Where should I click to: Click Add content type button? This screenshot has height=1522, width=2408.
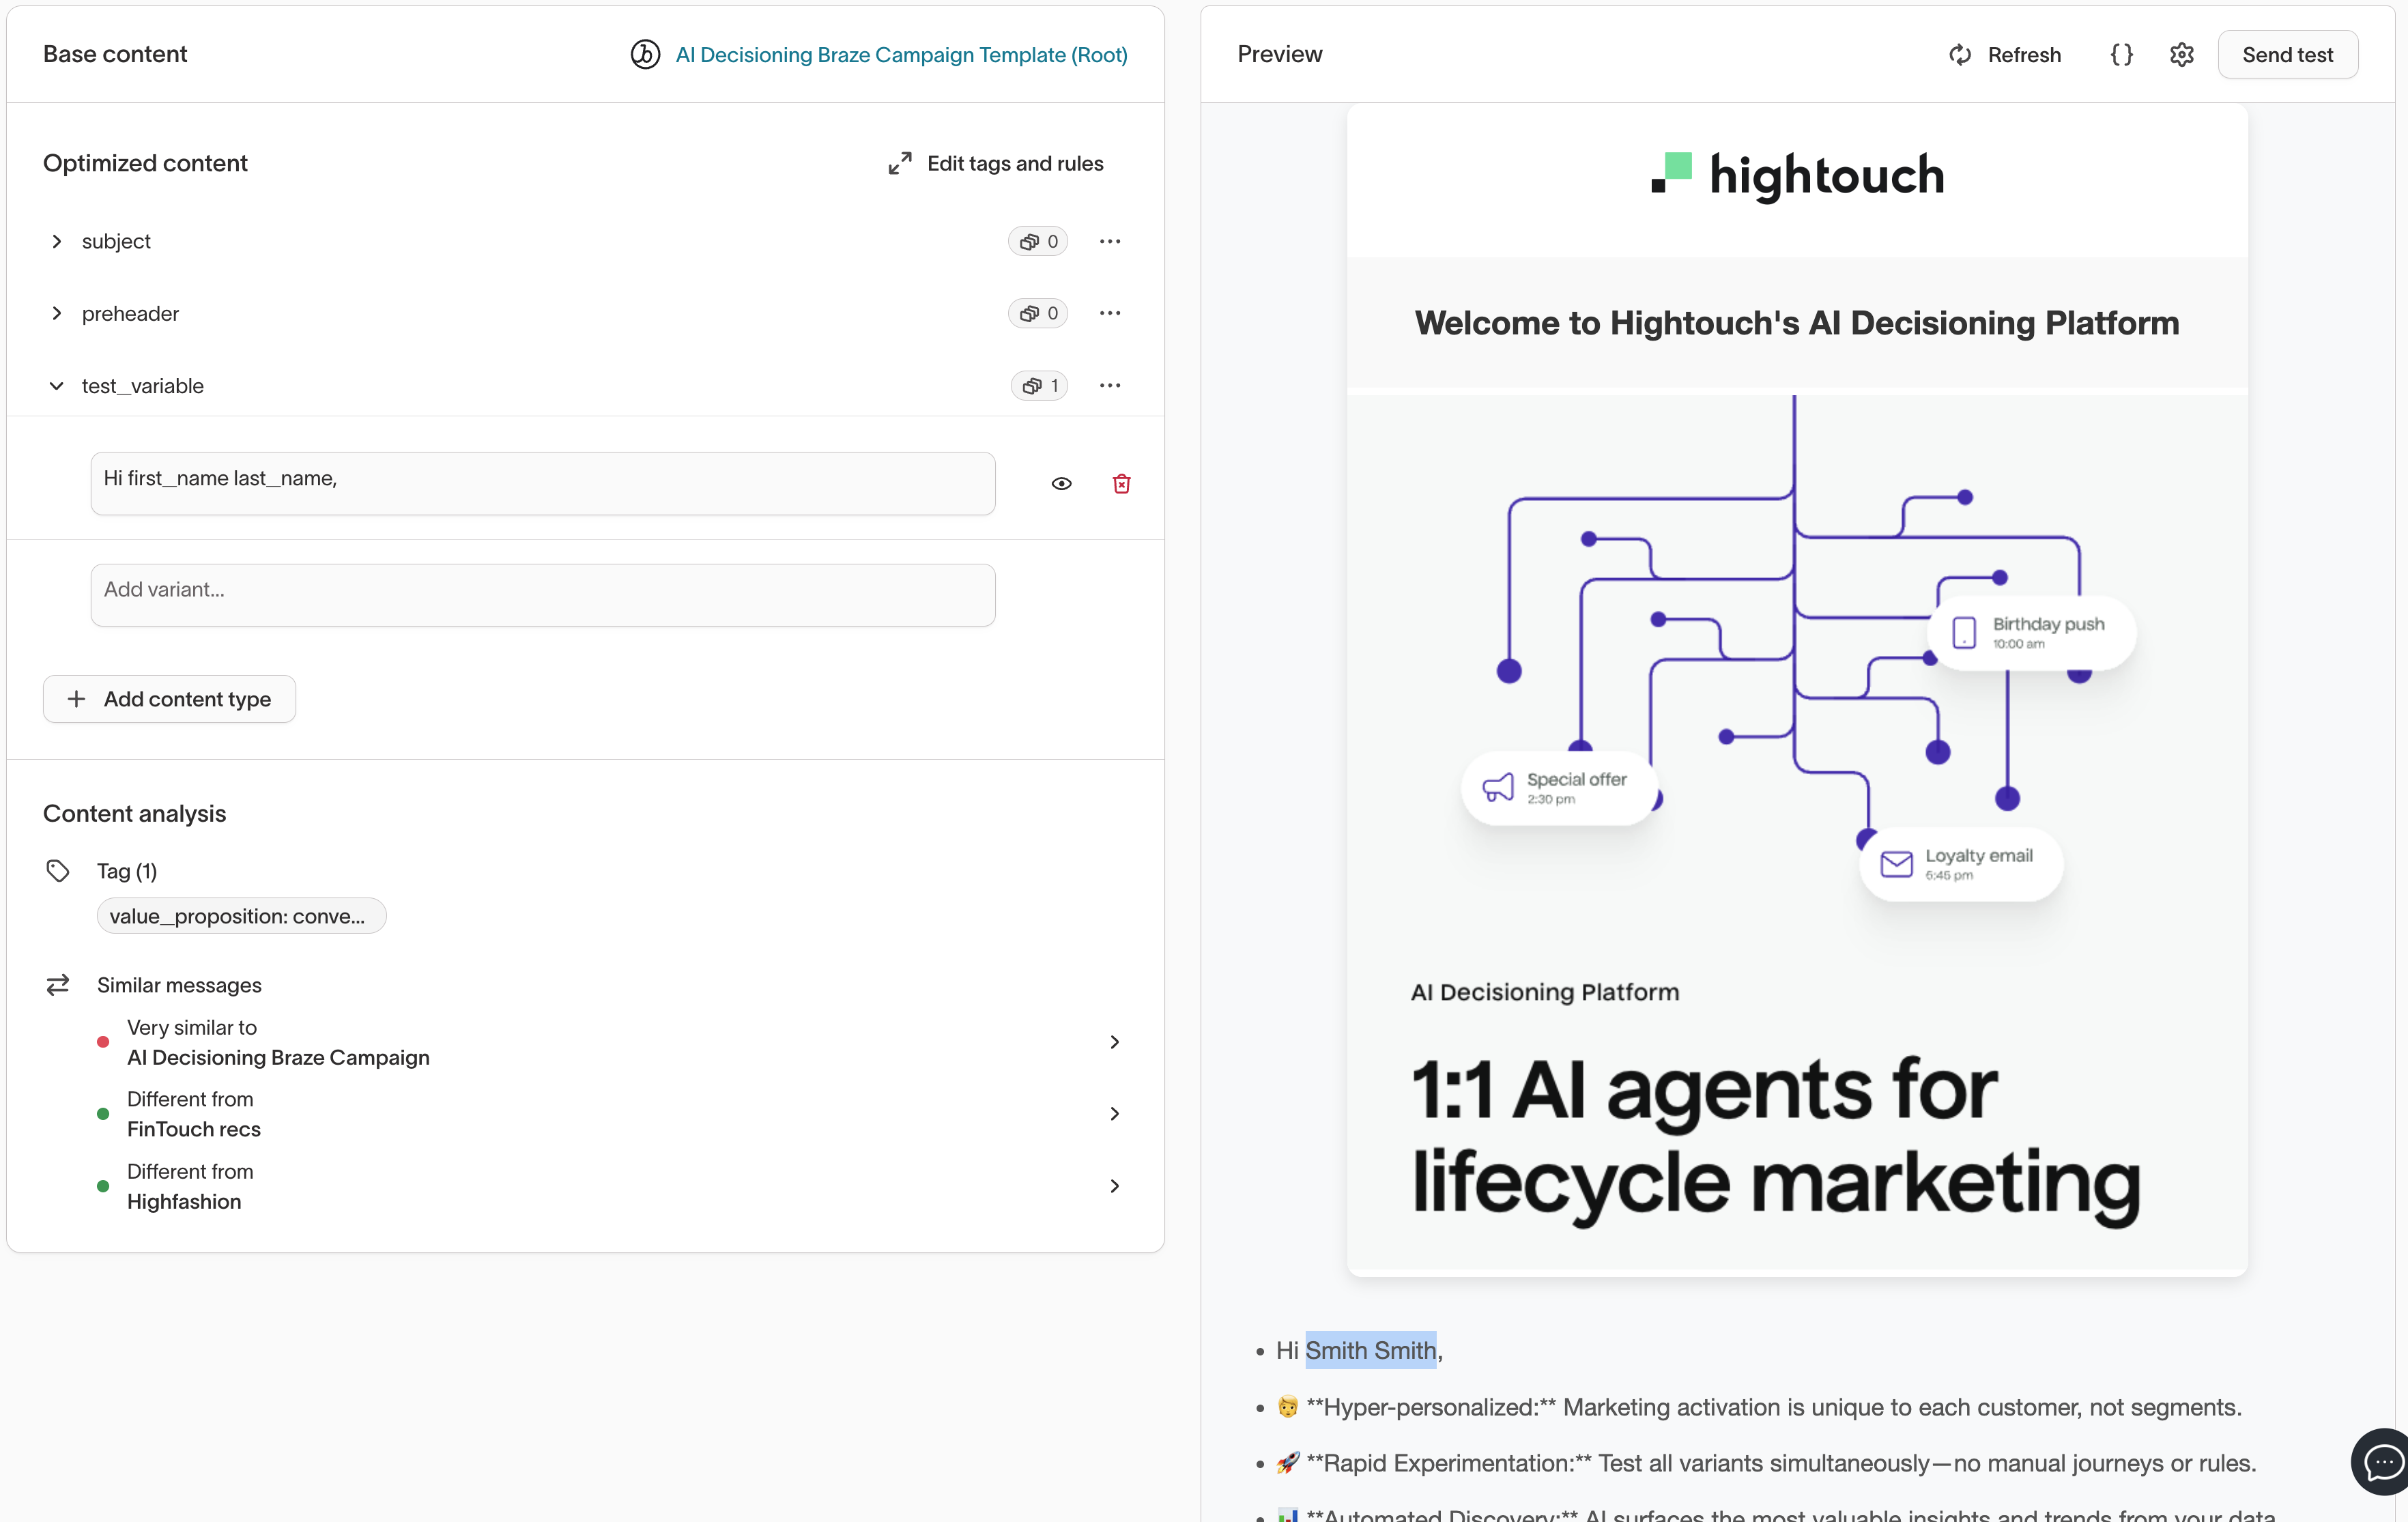click(x=169, y=699)
